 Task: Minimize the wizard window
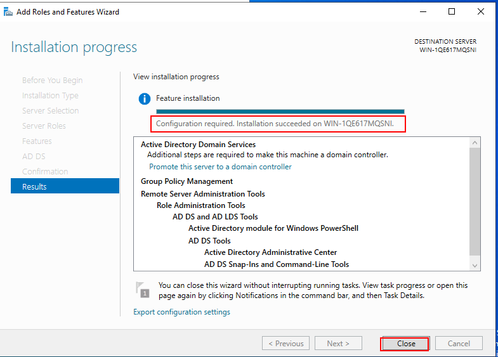point(423,12)
